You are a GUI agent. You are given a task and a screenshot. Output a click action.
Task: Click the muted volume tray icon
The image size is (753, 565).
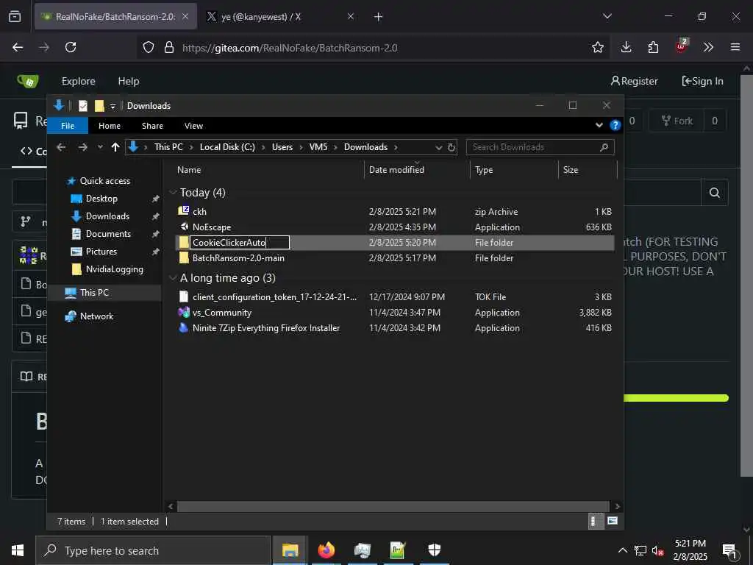657,550
